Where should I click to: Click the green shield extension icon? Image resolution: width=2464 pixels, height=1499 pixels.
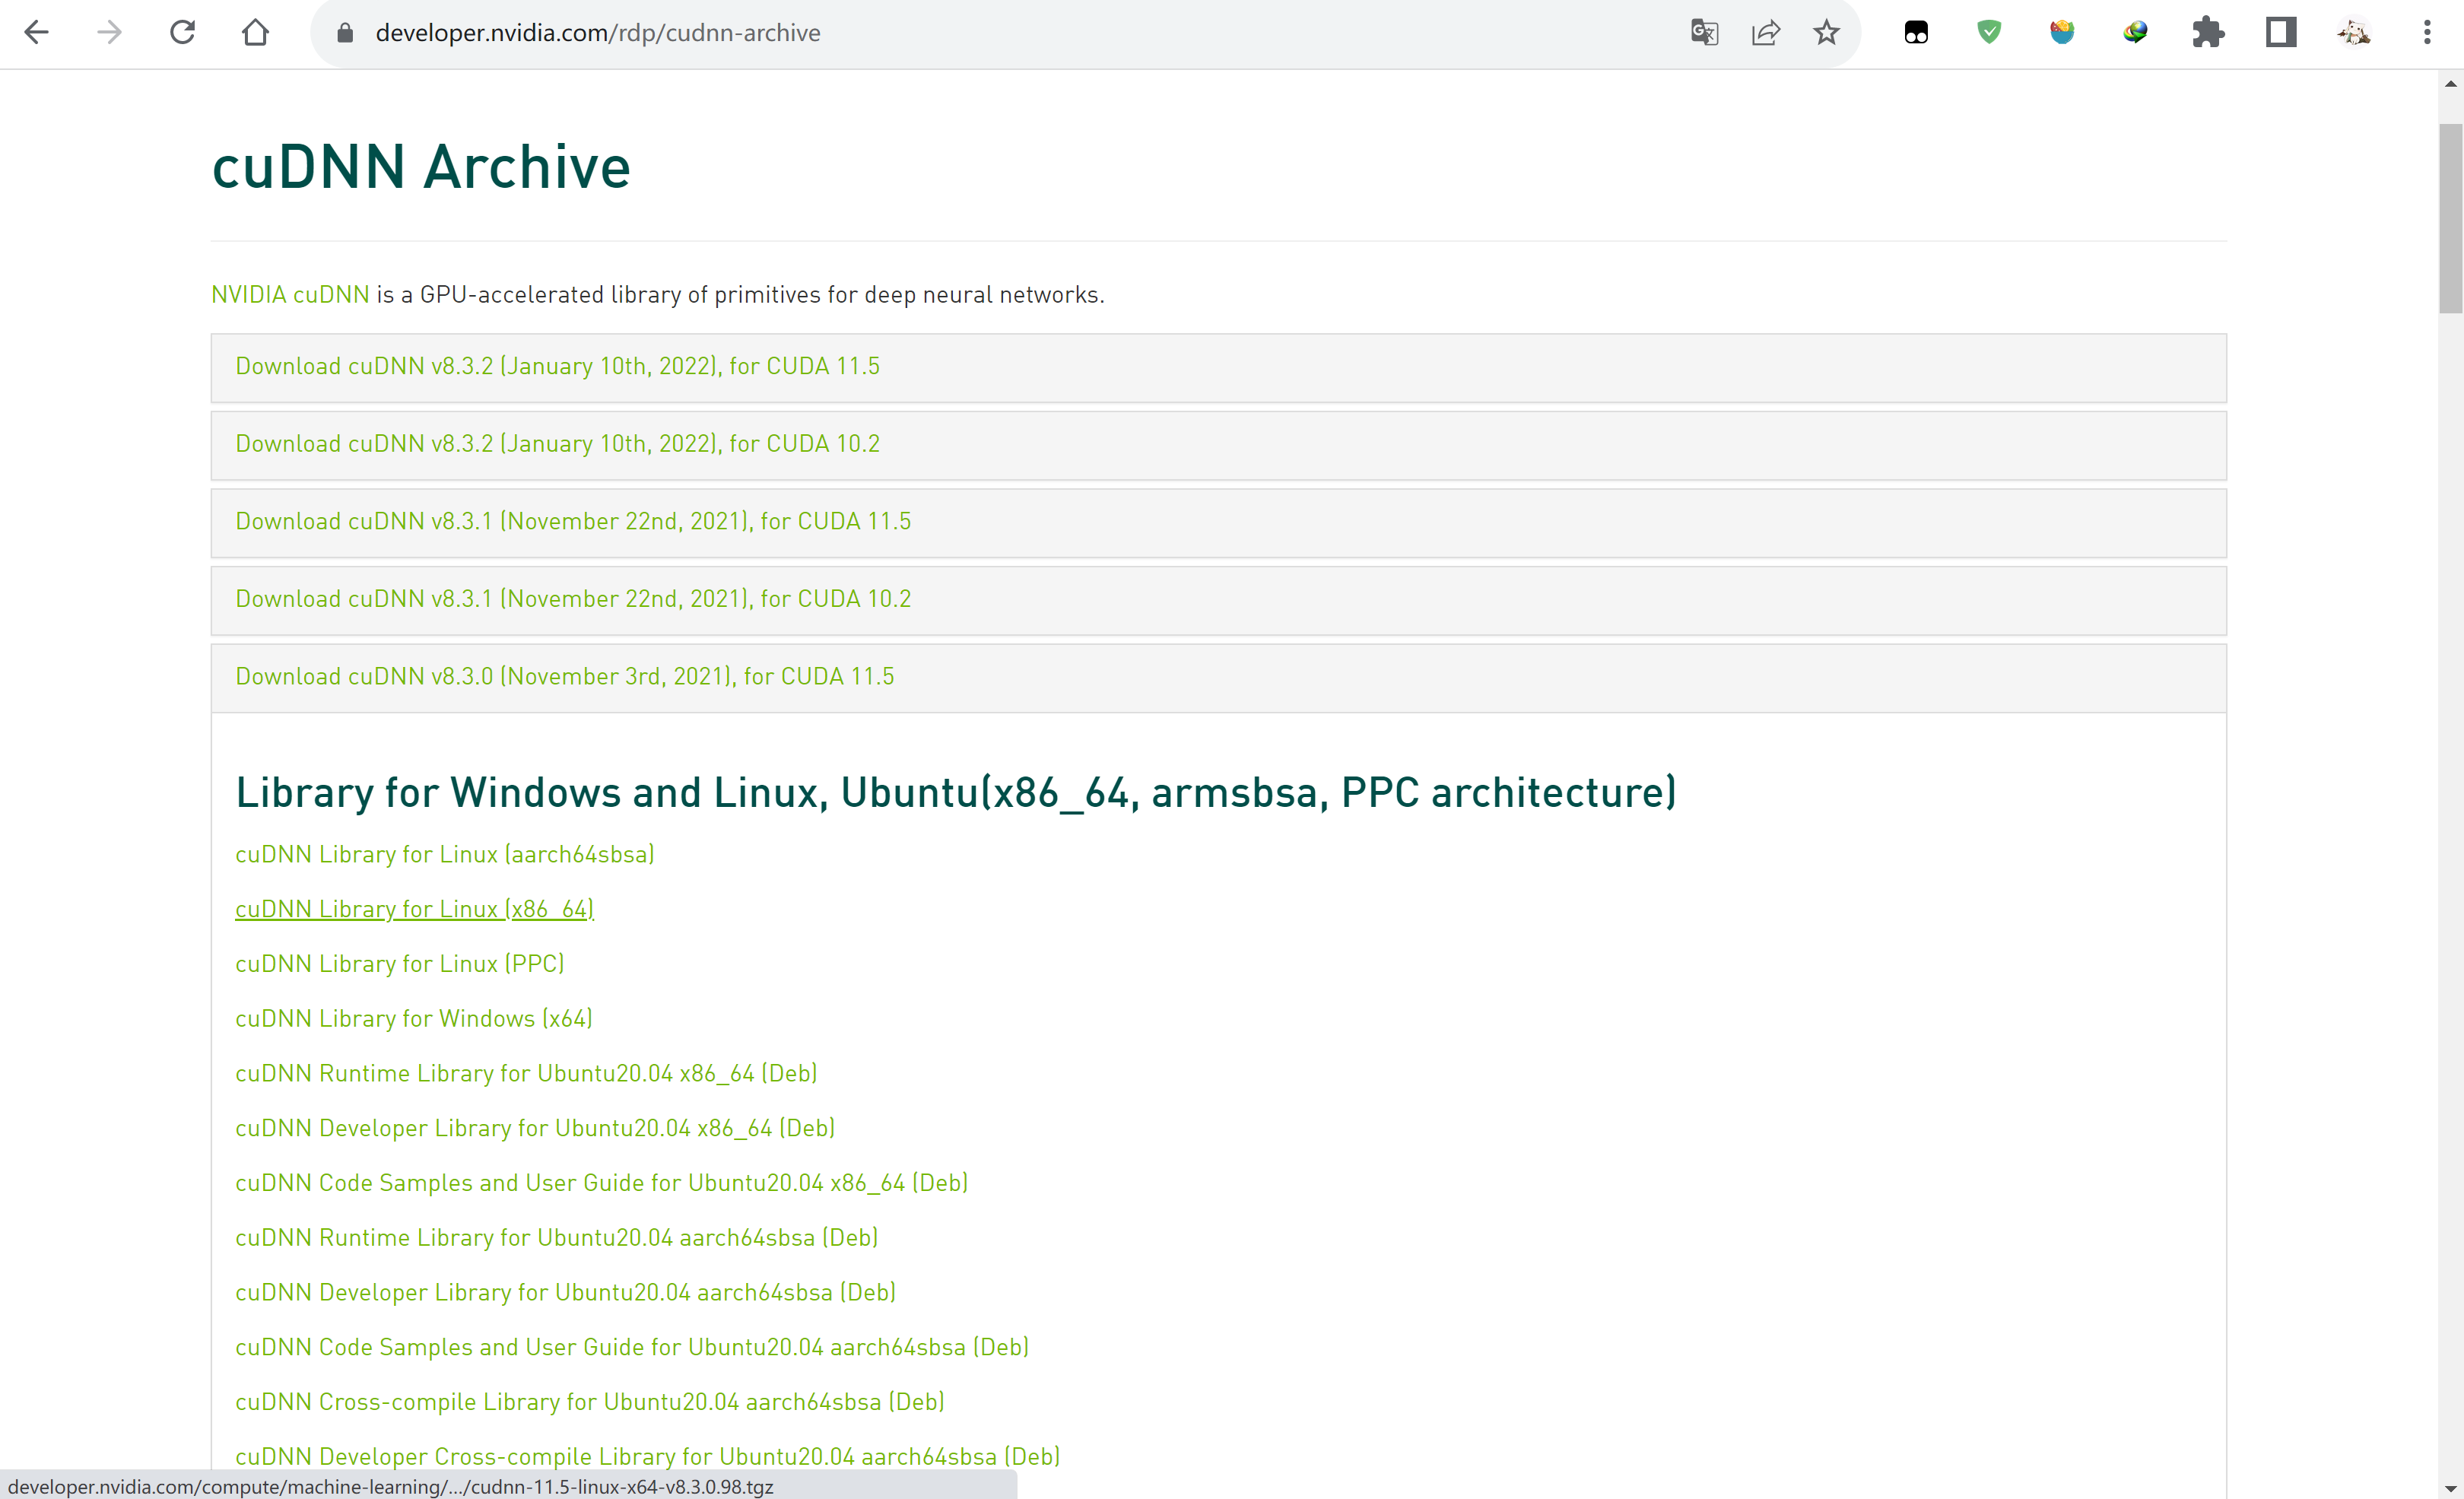tap(1989, 33)
